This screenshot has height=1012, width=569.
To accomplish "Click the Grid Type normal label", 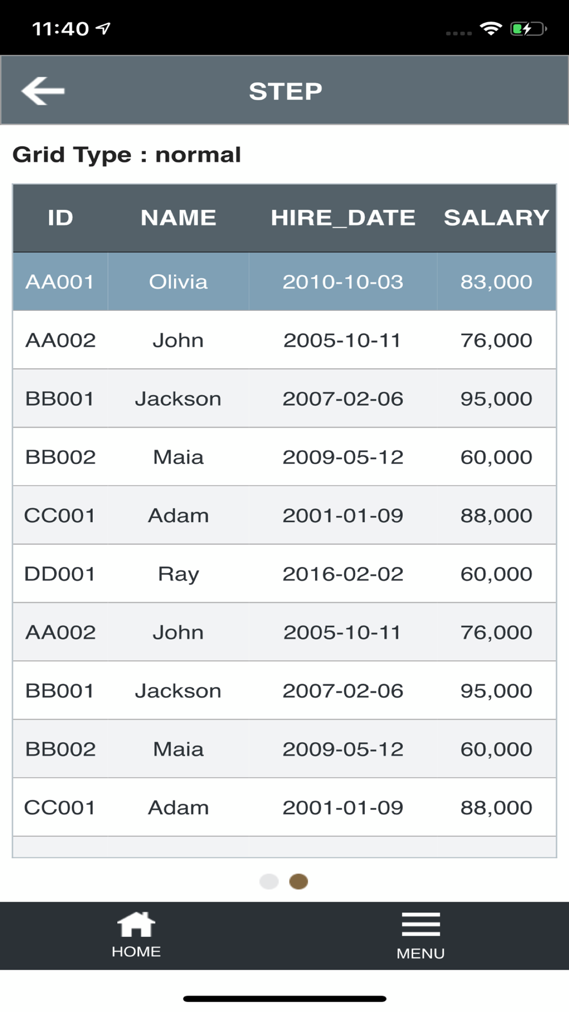I will tap(127, 155).
